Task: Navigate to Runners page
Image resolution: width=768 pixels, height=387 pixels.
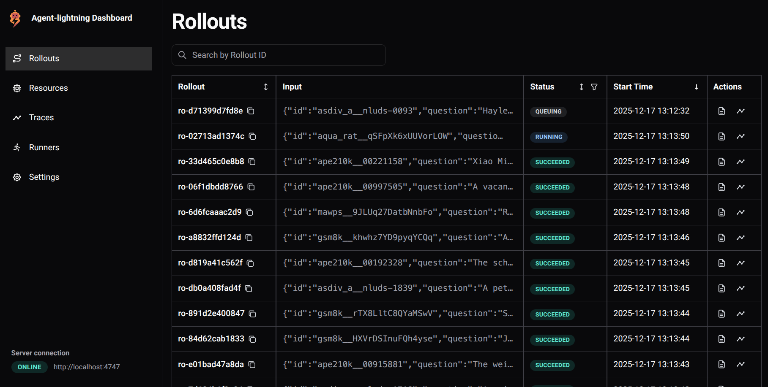Action: tap(44, 148)
